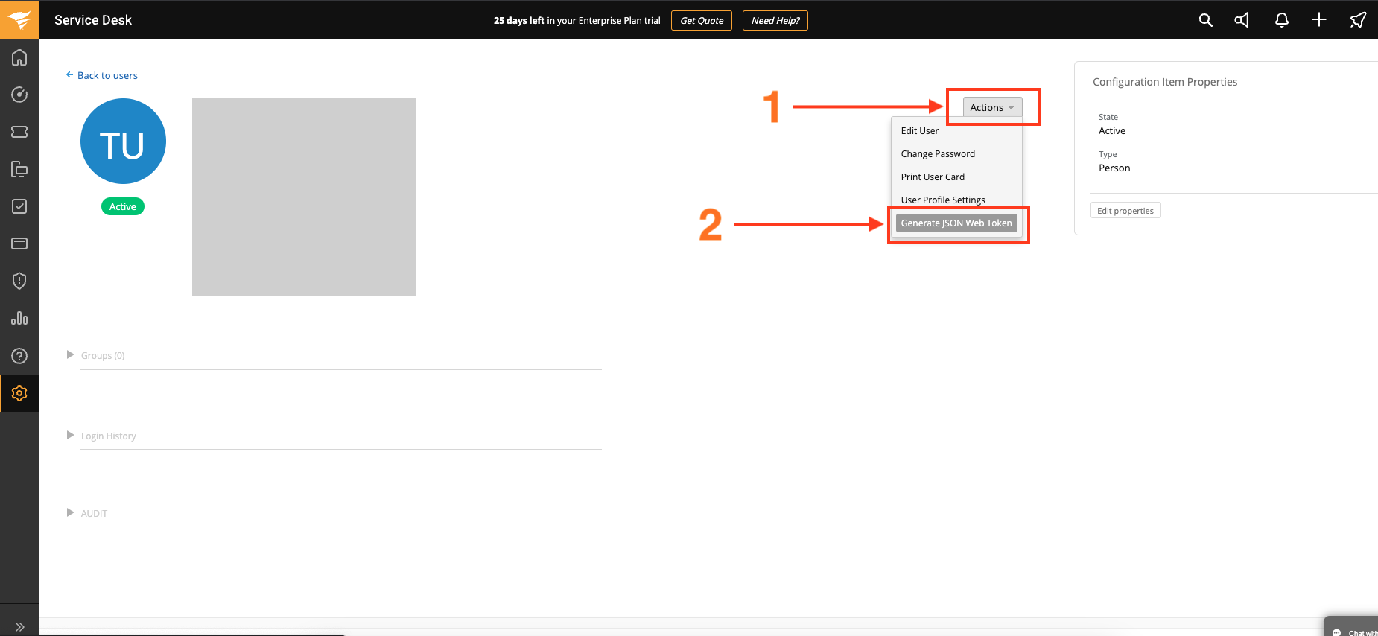
Task: Click the gray user photo placeholder
Action: tap(304, 197)
